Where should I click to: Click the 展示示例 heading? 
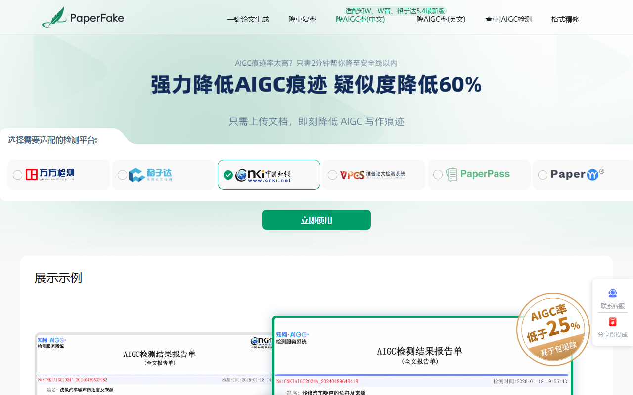58,278
